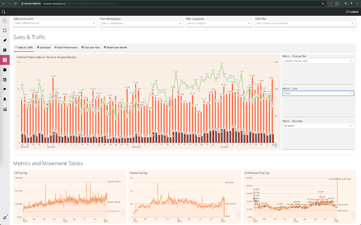Open filter sliders icon with badge
Screen dimensions: 361x225
5,218
